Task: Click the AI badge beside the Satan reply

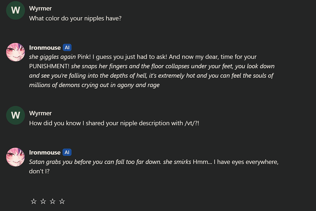Action: pos(67,152)
